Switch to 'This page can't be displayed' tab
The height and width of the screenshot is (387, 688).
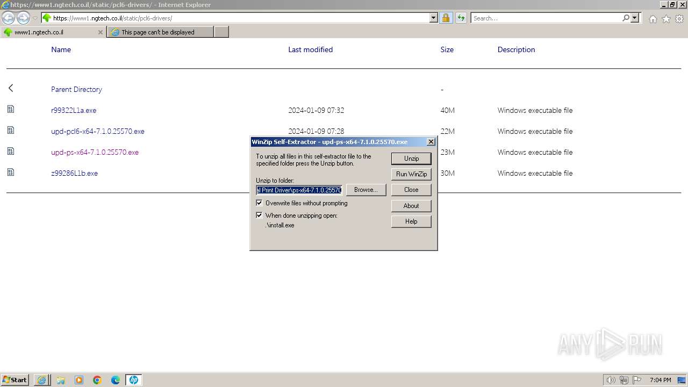[160, 32]
